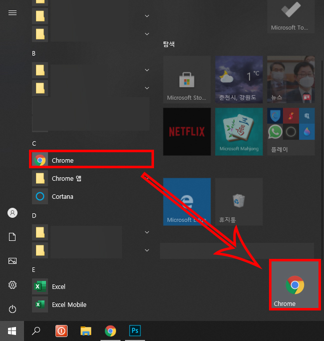Jump using the letter E heading

click(33, 270)
